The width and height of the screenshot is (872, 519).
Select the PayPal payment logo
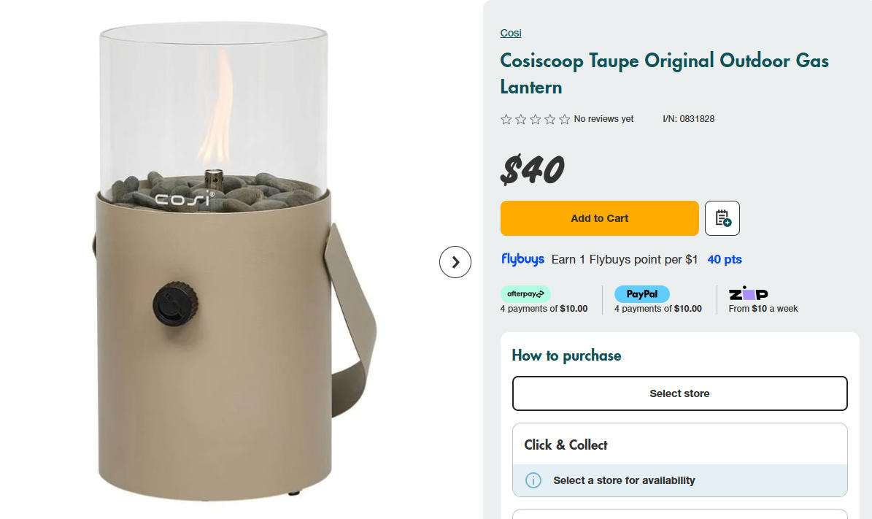click(x=641, y=293)
